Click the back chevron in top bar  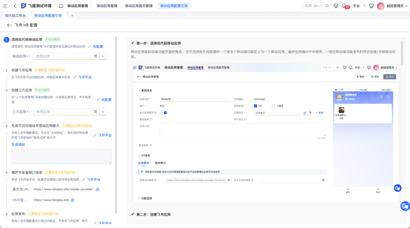click(x=15, y=6)
